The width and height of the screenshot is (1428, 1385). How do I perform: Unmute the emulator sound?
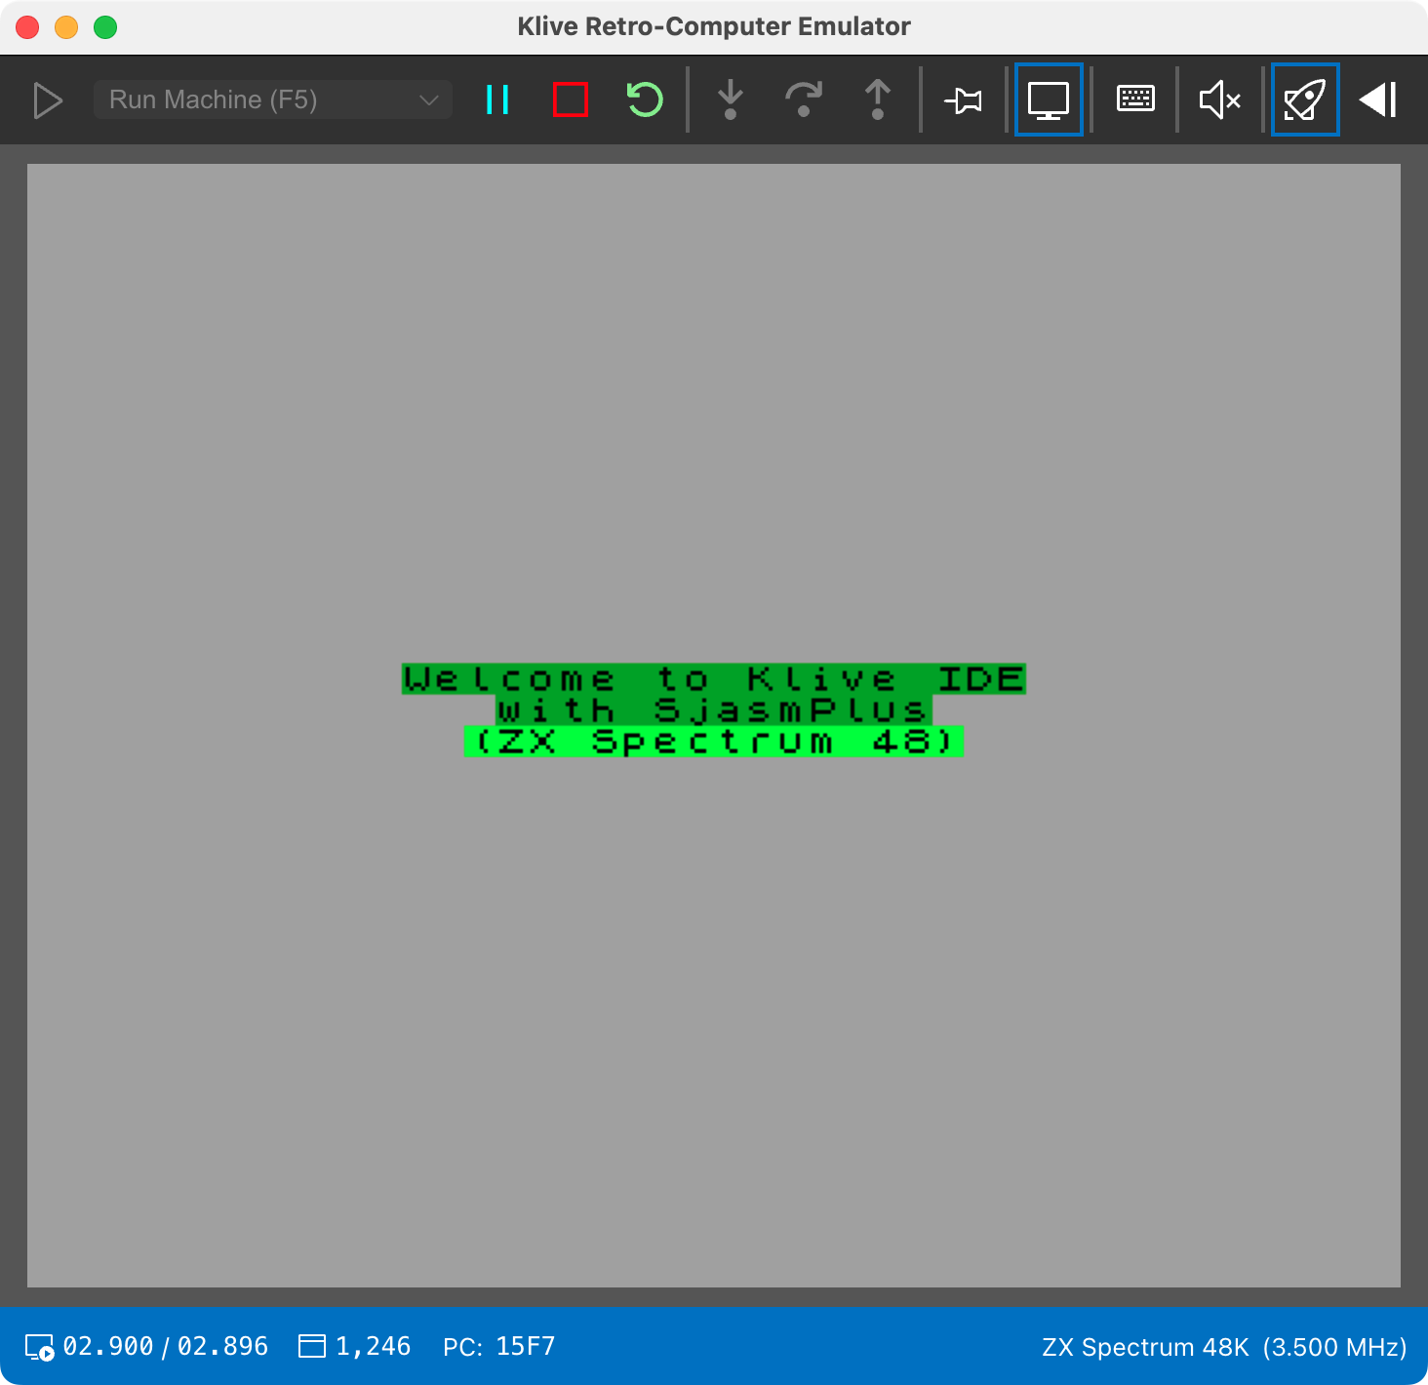coord(1220,99)
